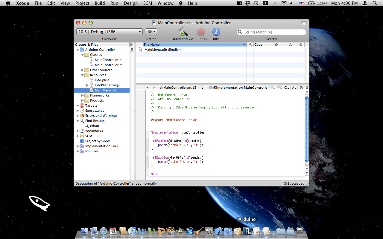This screenshot has width=383, height=239.
Task: Toggle the window toolbar pill button
Action: (304, 23)
